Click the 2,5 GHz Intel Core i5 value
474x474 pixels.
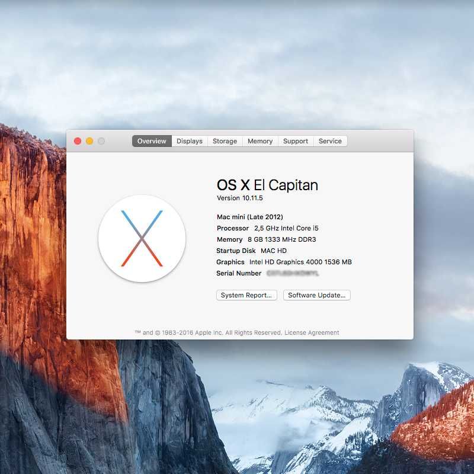286,228
